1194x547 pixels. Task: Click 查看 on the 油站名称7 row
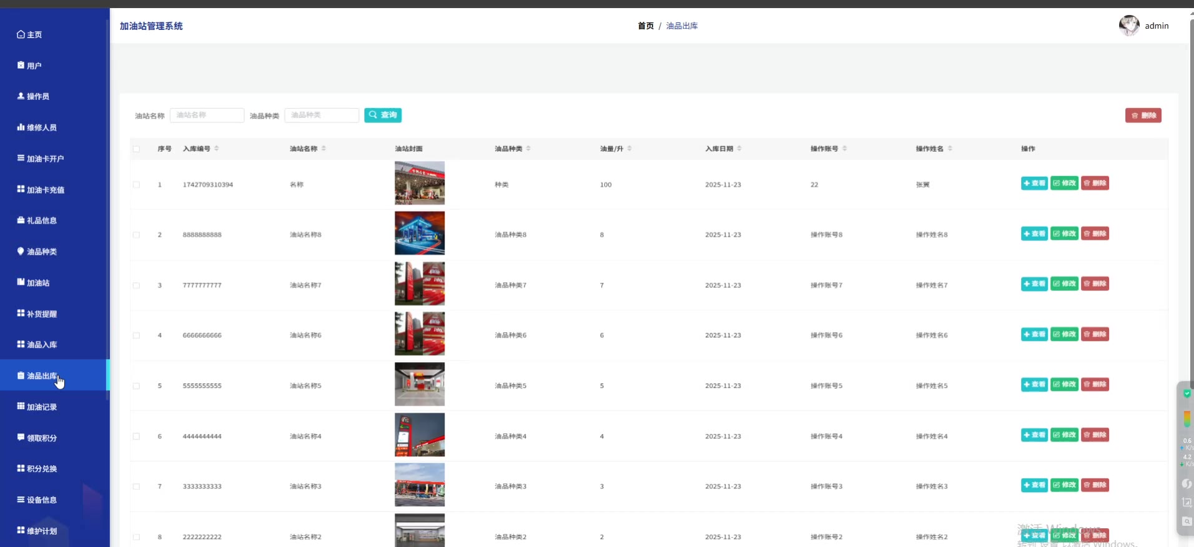[1034, 283]
